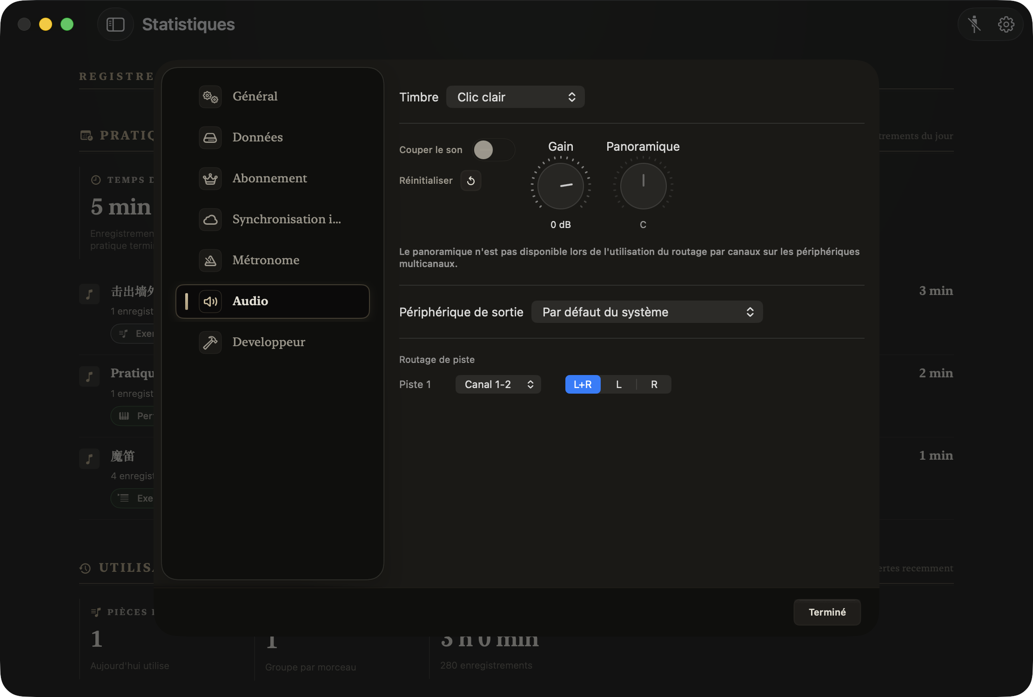Click the Aujourd'hui utilise text
The image size is (1033, 697).
pos(130,666)
